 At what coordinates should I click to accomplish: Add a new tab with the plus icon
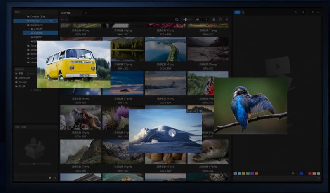pos(86,13)
